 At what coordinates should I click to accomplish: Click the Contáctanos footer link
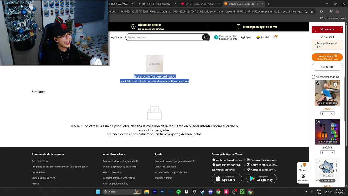click(38, 172)
